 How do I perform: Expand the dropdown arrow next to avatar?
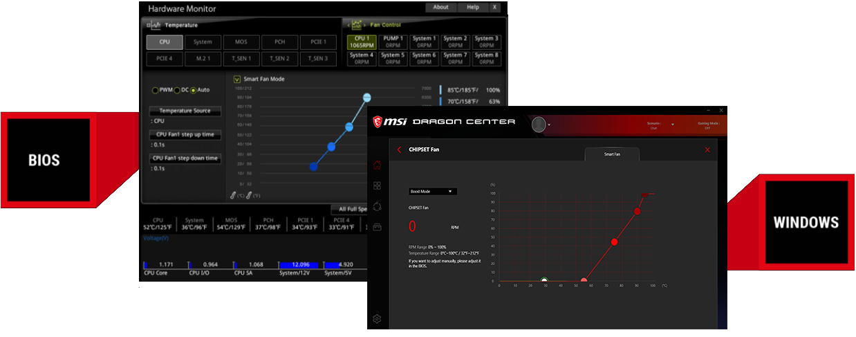(549, 126)
